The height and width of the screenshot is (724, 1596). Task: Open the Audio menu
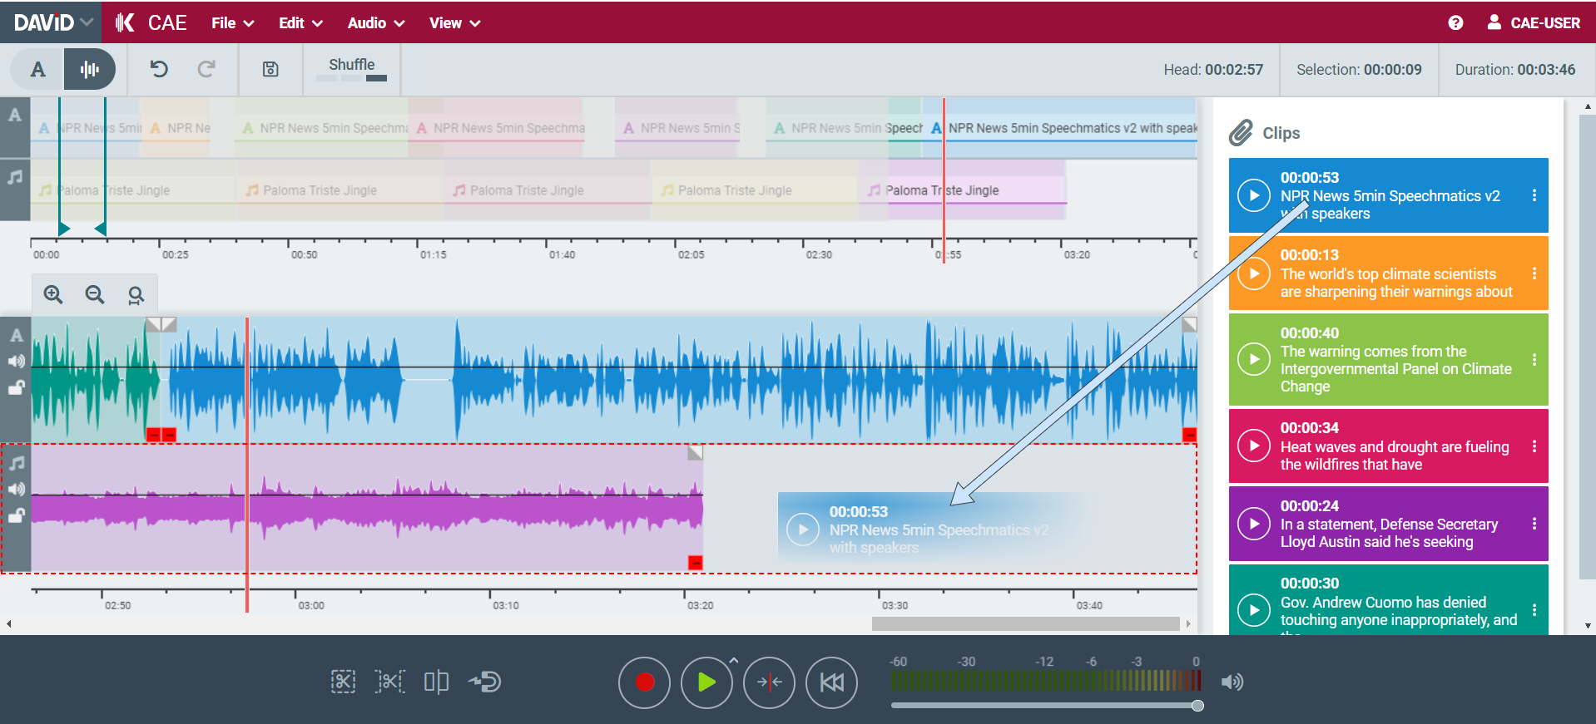pos(375,23)
